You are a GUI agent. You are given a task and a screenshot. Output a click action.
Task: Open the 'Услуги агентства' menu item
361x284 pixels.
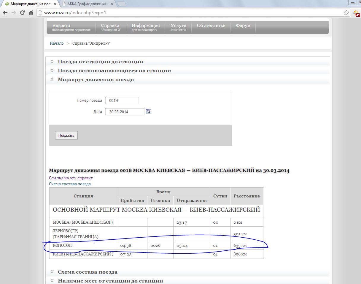click(178, 27)
